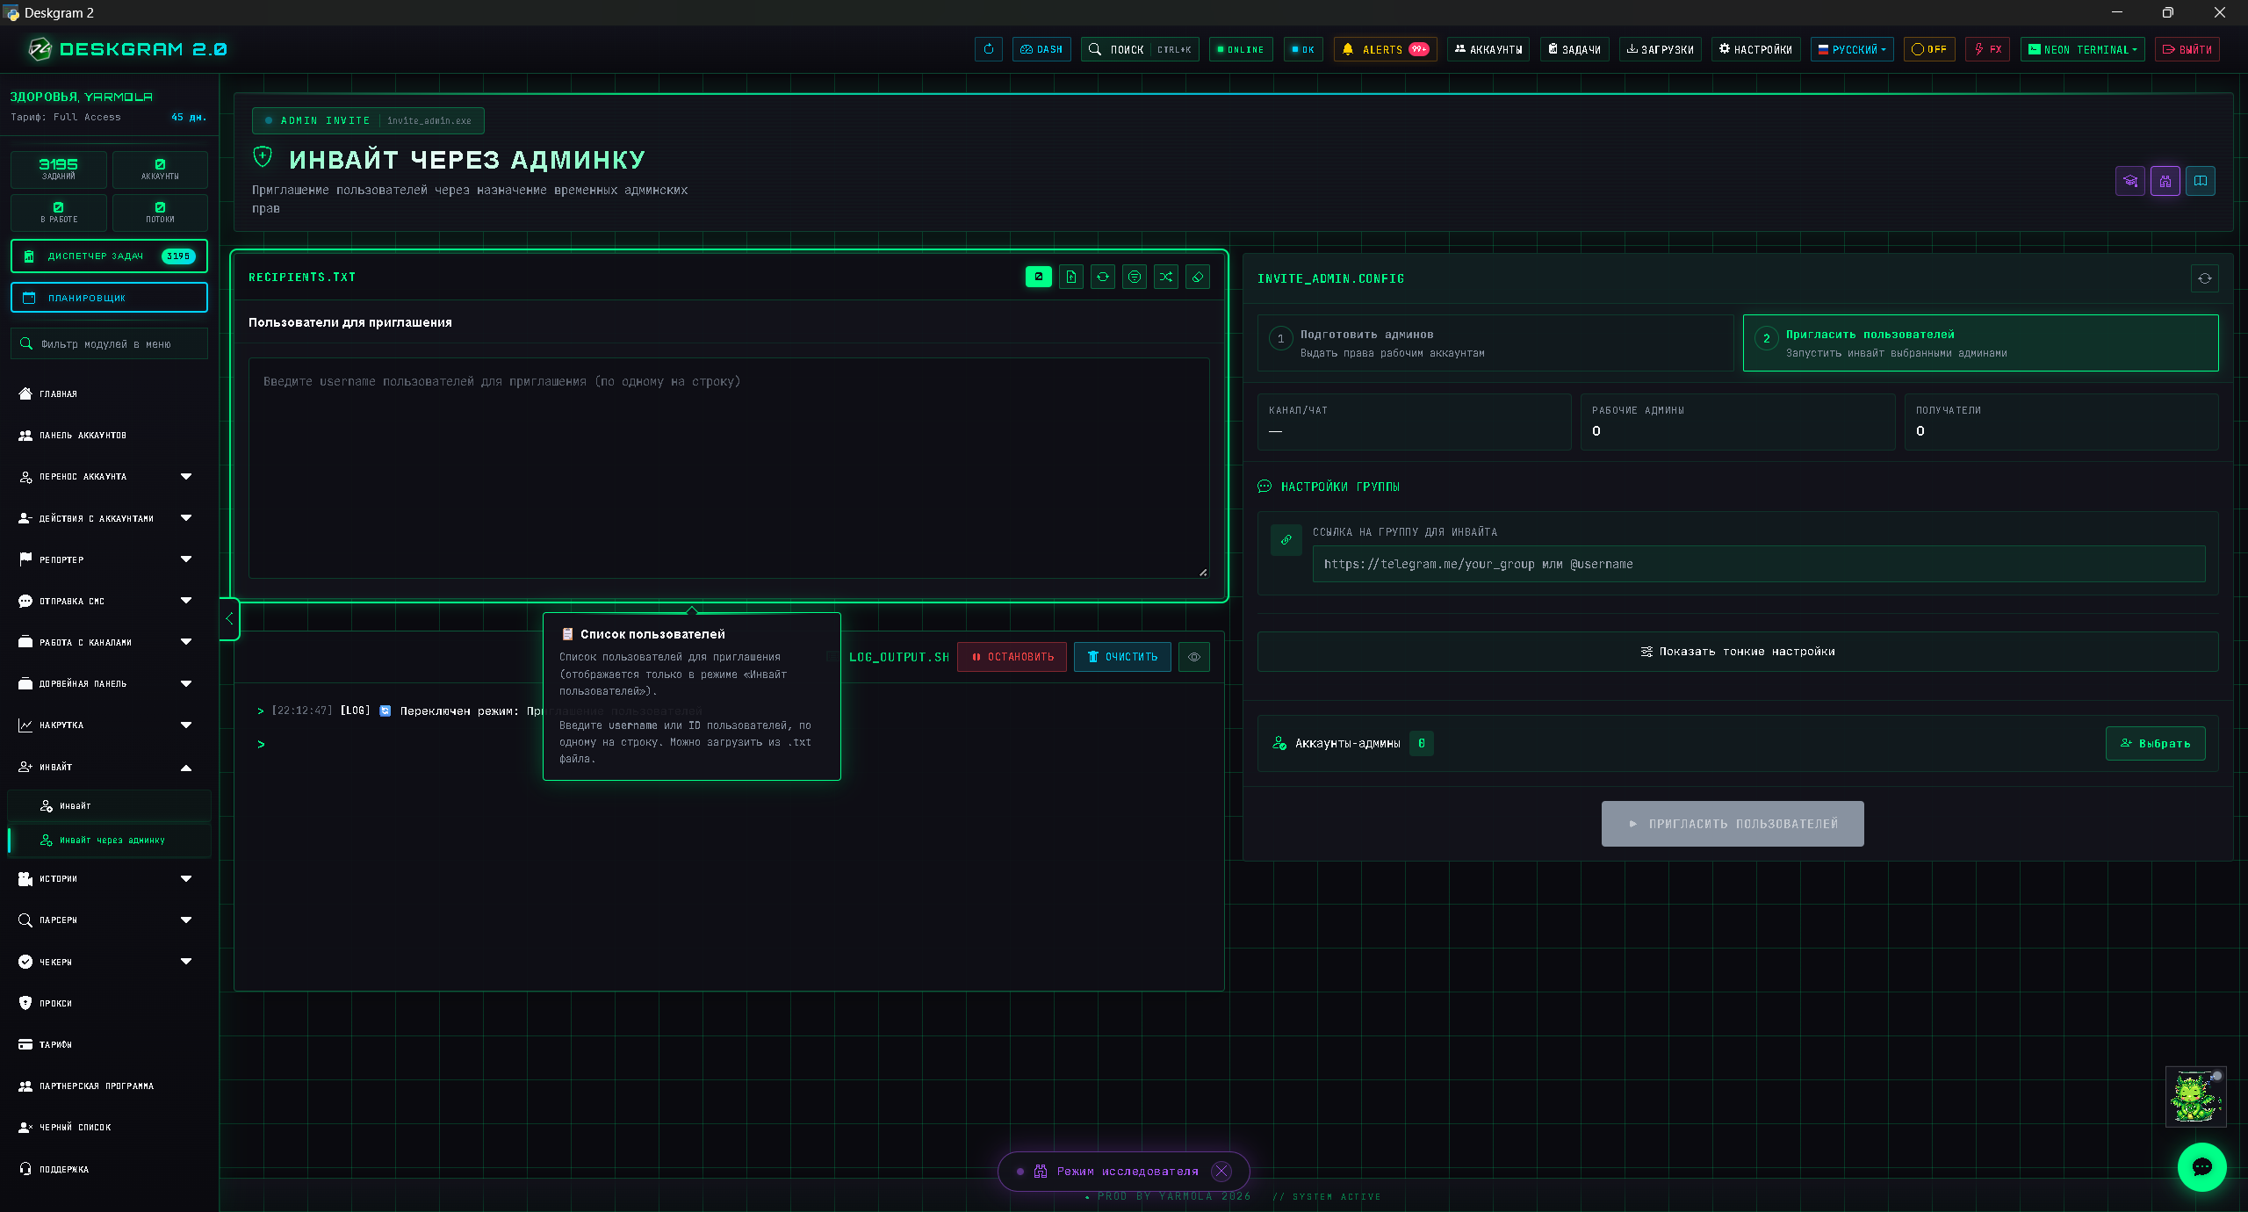Click the OK status indicator in the top bar
Image resolution: width=2248 pixels, height=1212 pixels.
[x=1302, y=49]
